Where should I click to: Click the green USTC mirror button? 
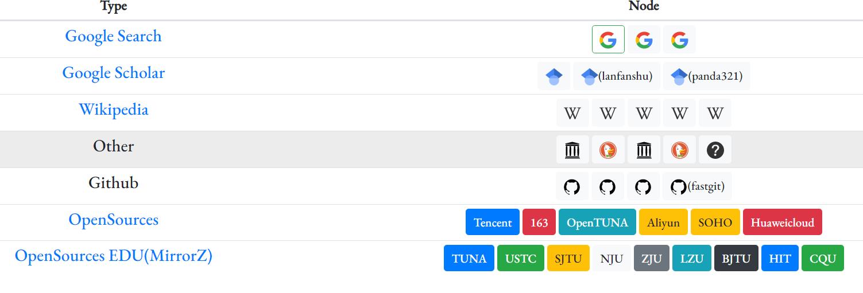tap(520, 259)
